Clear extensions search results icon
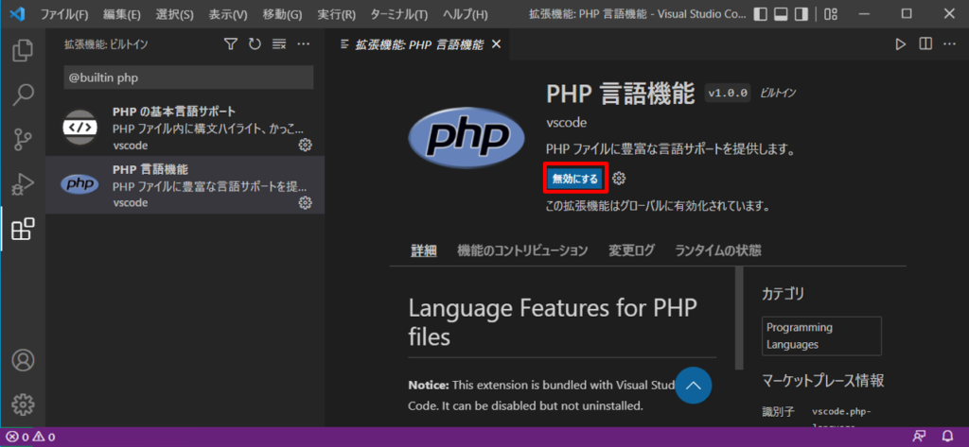 tap(279, 43)
